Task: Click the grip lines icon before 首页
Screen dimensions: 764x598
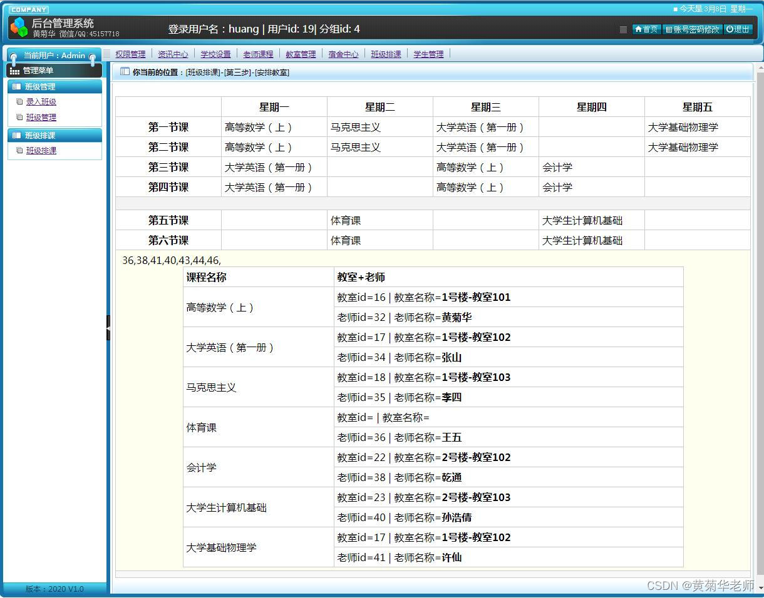Action: point(623,29)
